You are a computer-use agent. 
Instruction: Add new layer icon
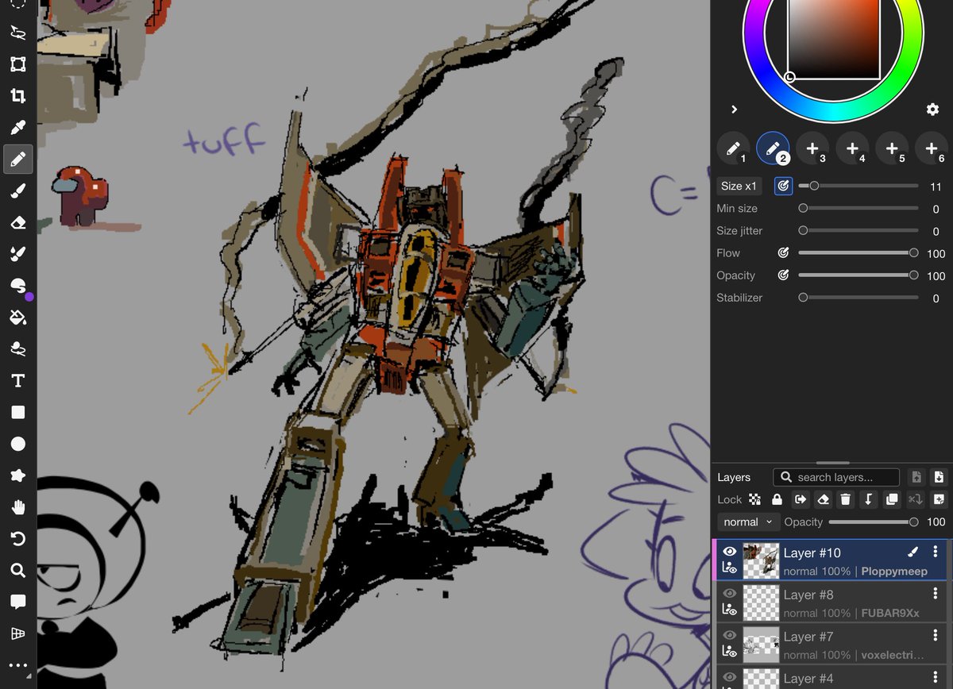[x=939, y=499]
